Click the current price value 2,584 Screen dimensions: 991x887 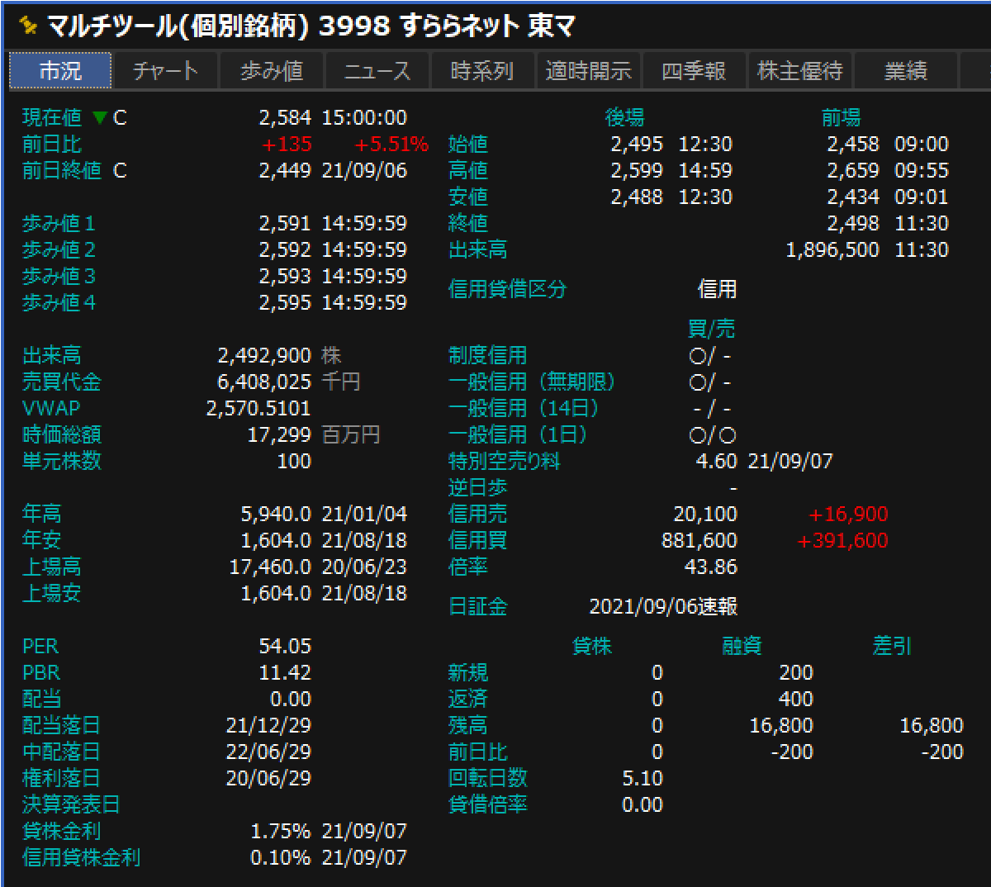point(285,118)
